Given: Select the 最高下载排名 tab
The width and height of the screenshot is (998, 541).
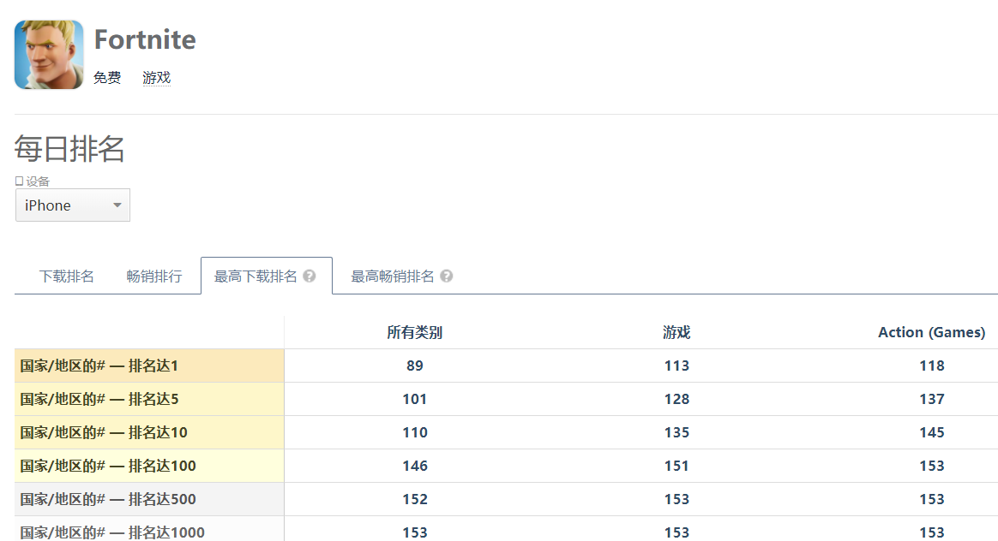Looking at the screenshot, I should pos(256,276).
